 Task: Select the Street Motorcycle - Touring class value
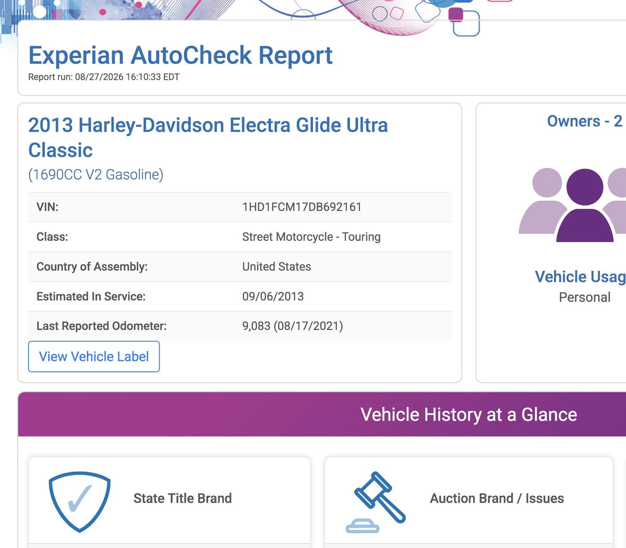click(311, 237)
